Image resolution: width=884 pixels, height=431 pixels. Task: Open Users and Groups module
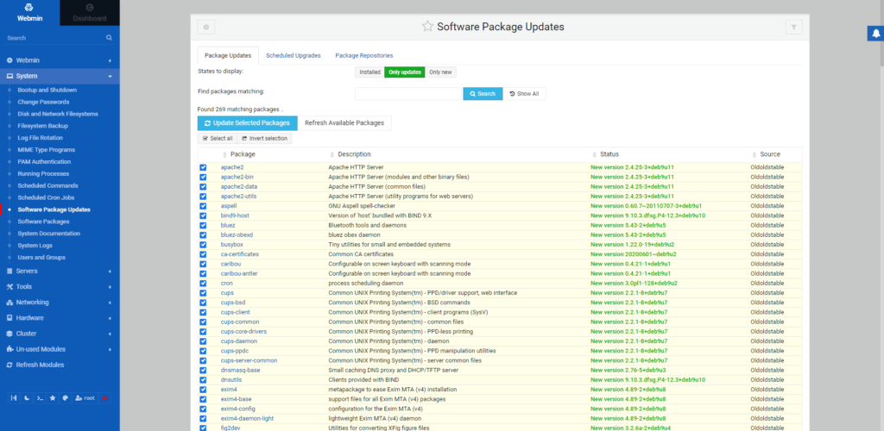41,257
